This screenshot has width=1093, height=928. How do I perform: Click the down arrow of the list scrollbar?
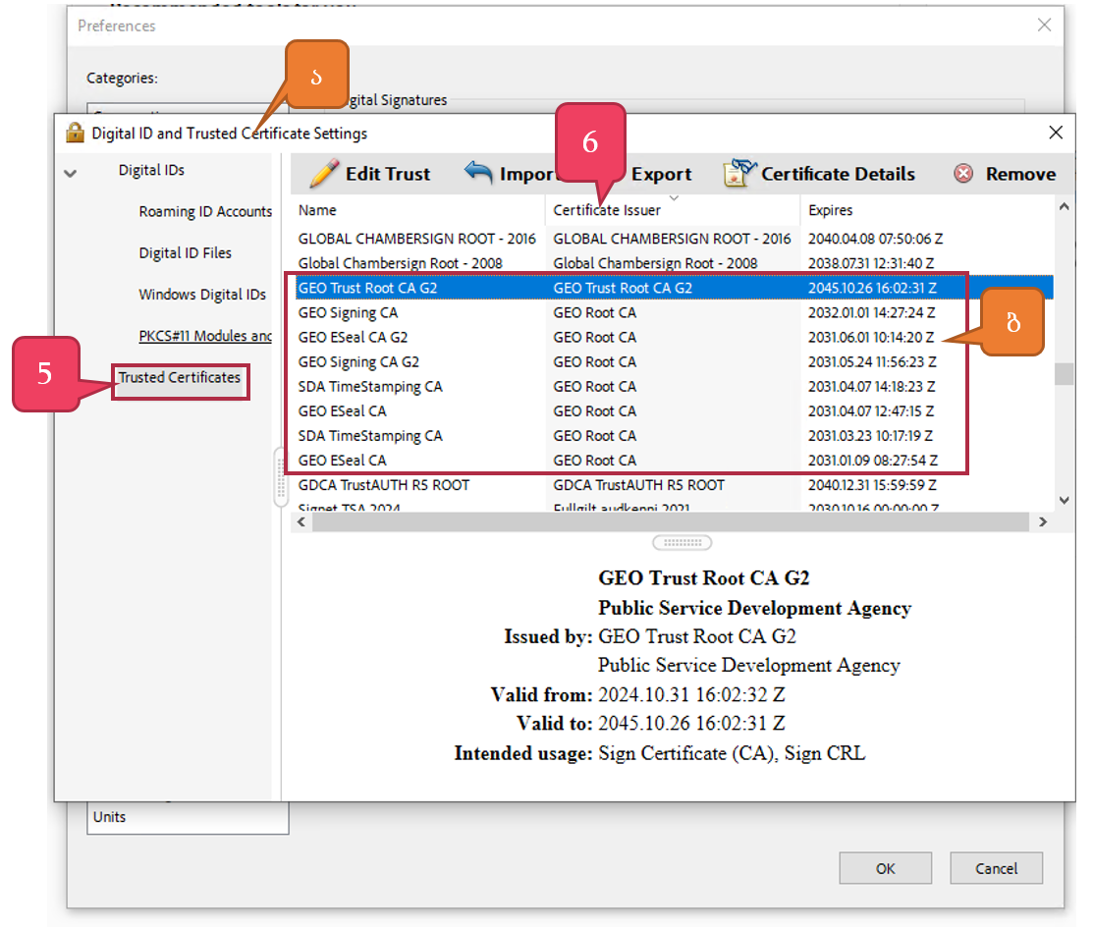pos(1064,500)
